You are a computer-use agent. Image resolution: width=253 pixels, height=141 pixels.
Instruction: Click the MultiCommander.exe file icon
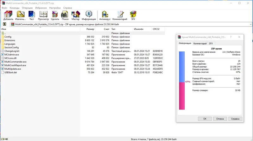3,62
